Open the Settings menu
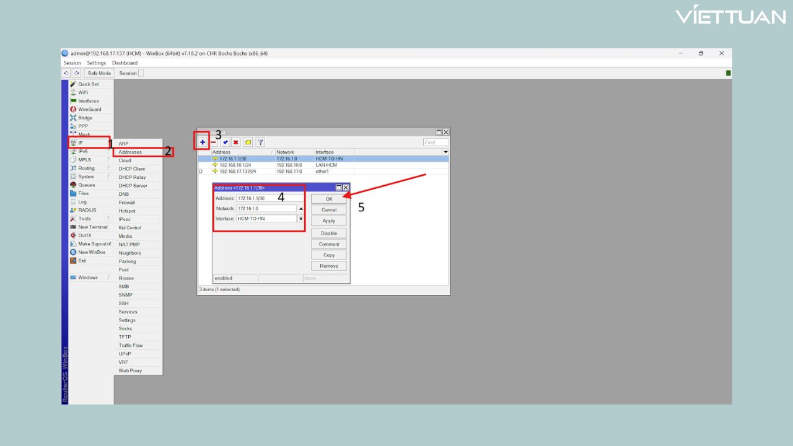Screen dimensions: 793x446 point(96,63)
